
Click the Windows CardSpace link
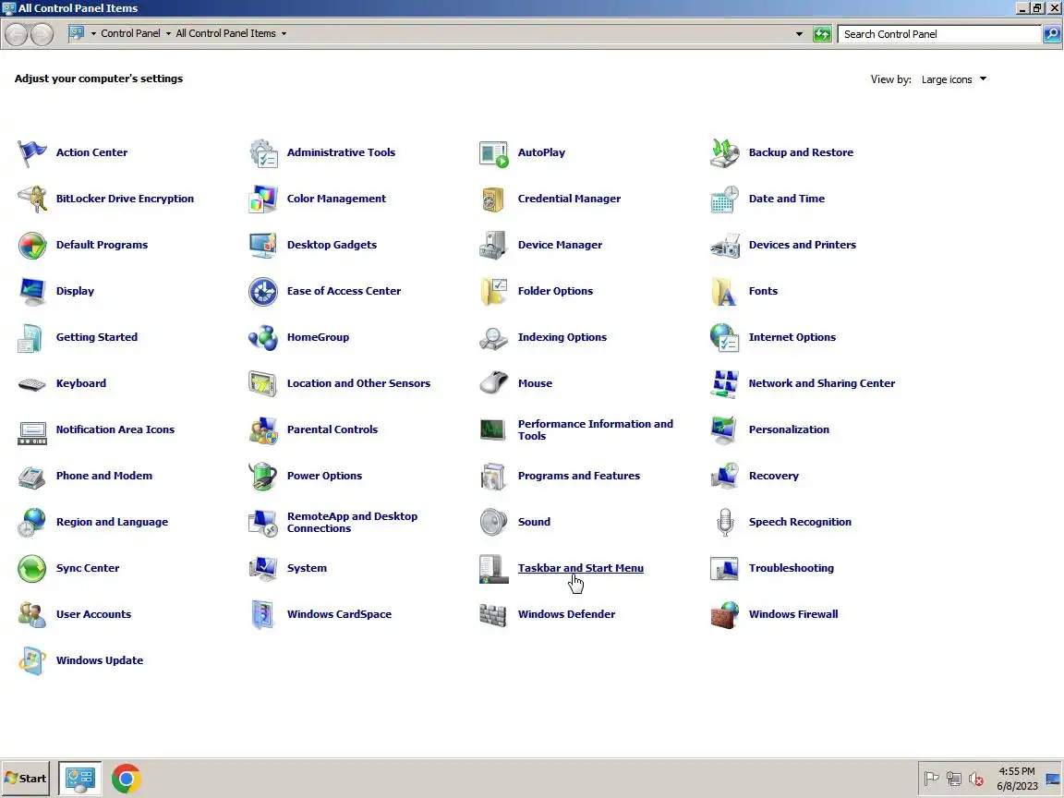tap(339, 614)
